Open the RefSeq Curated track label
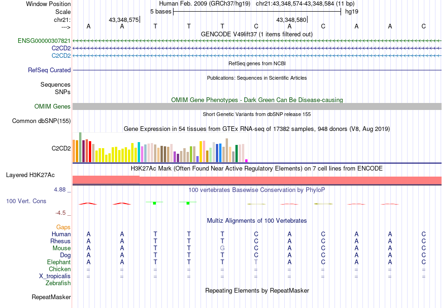The width and height of the screenshot is (442, 308). [49, 70]
